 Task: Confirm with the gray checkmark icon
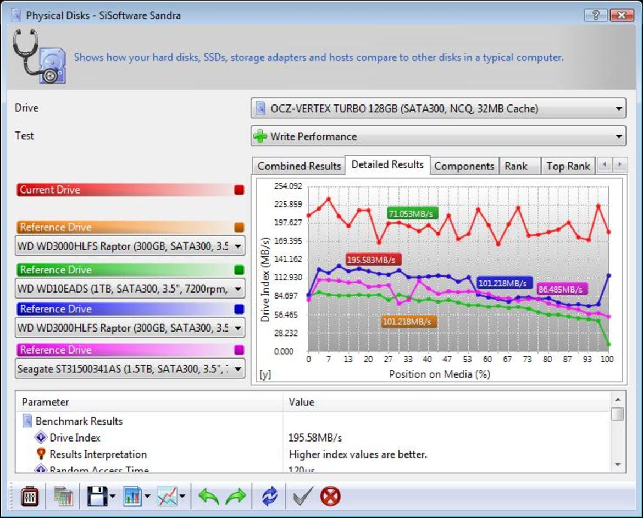[x=303, y=496]
